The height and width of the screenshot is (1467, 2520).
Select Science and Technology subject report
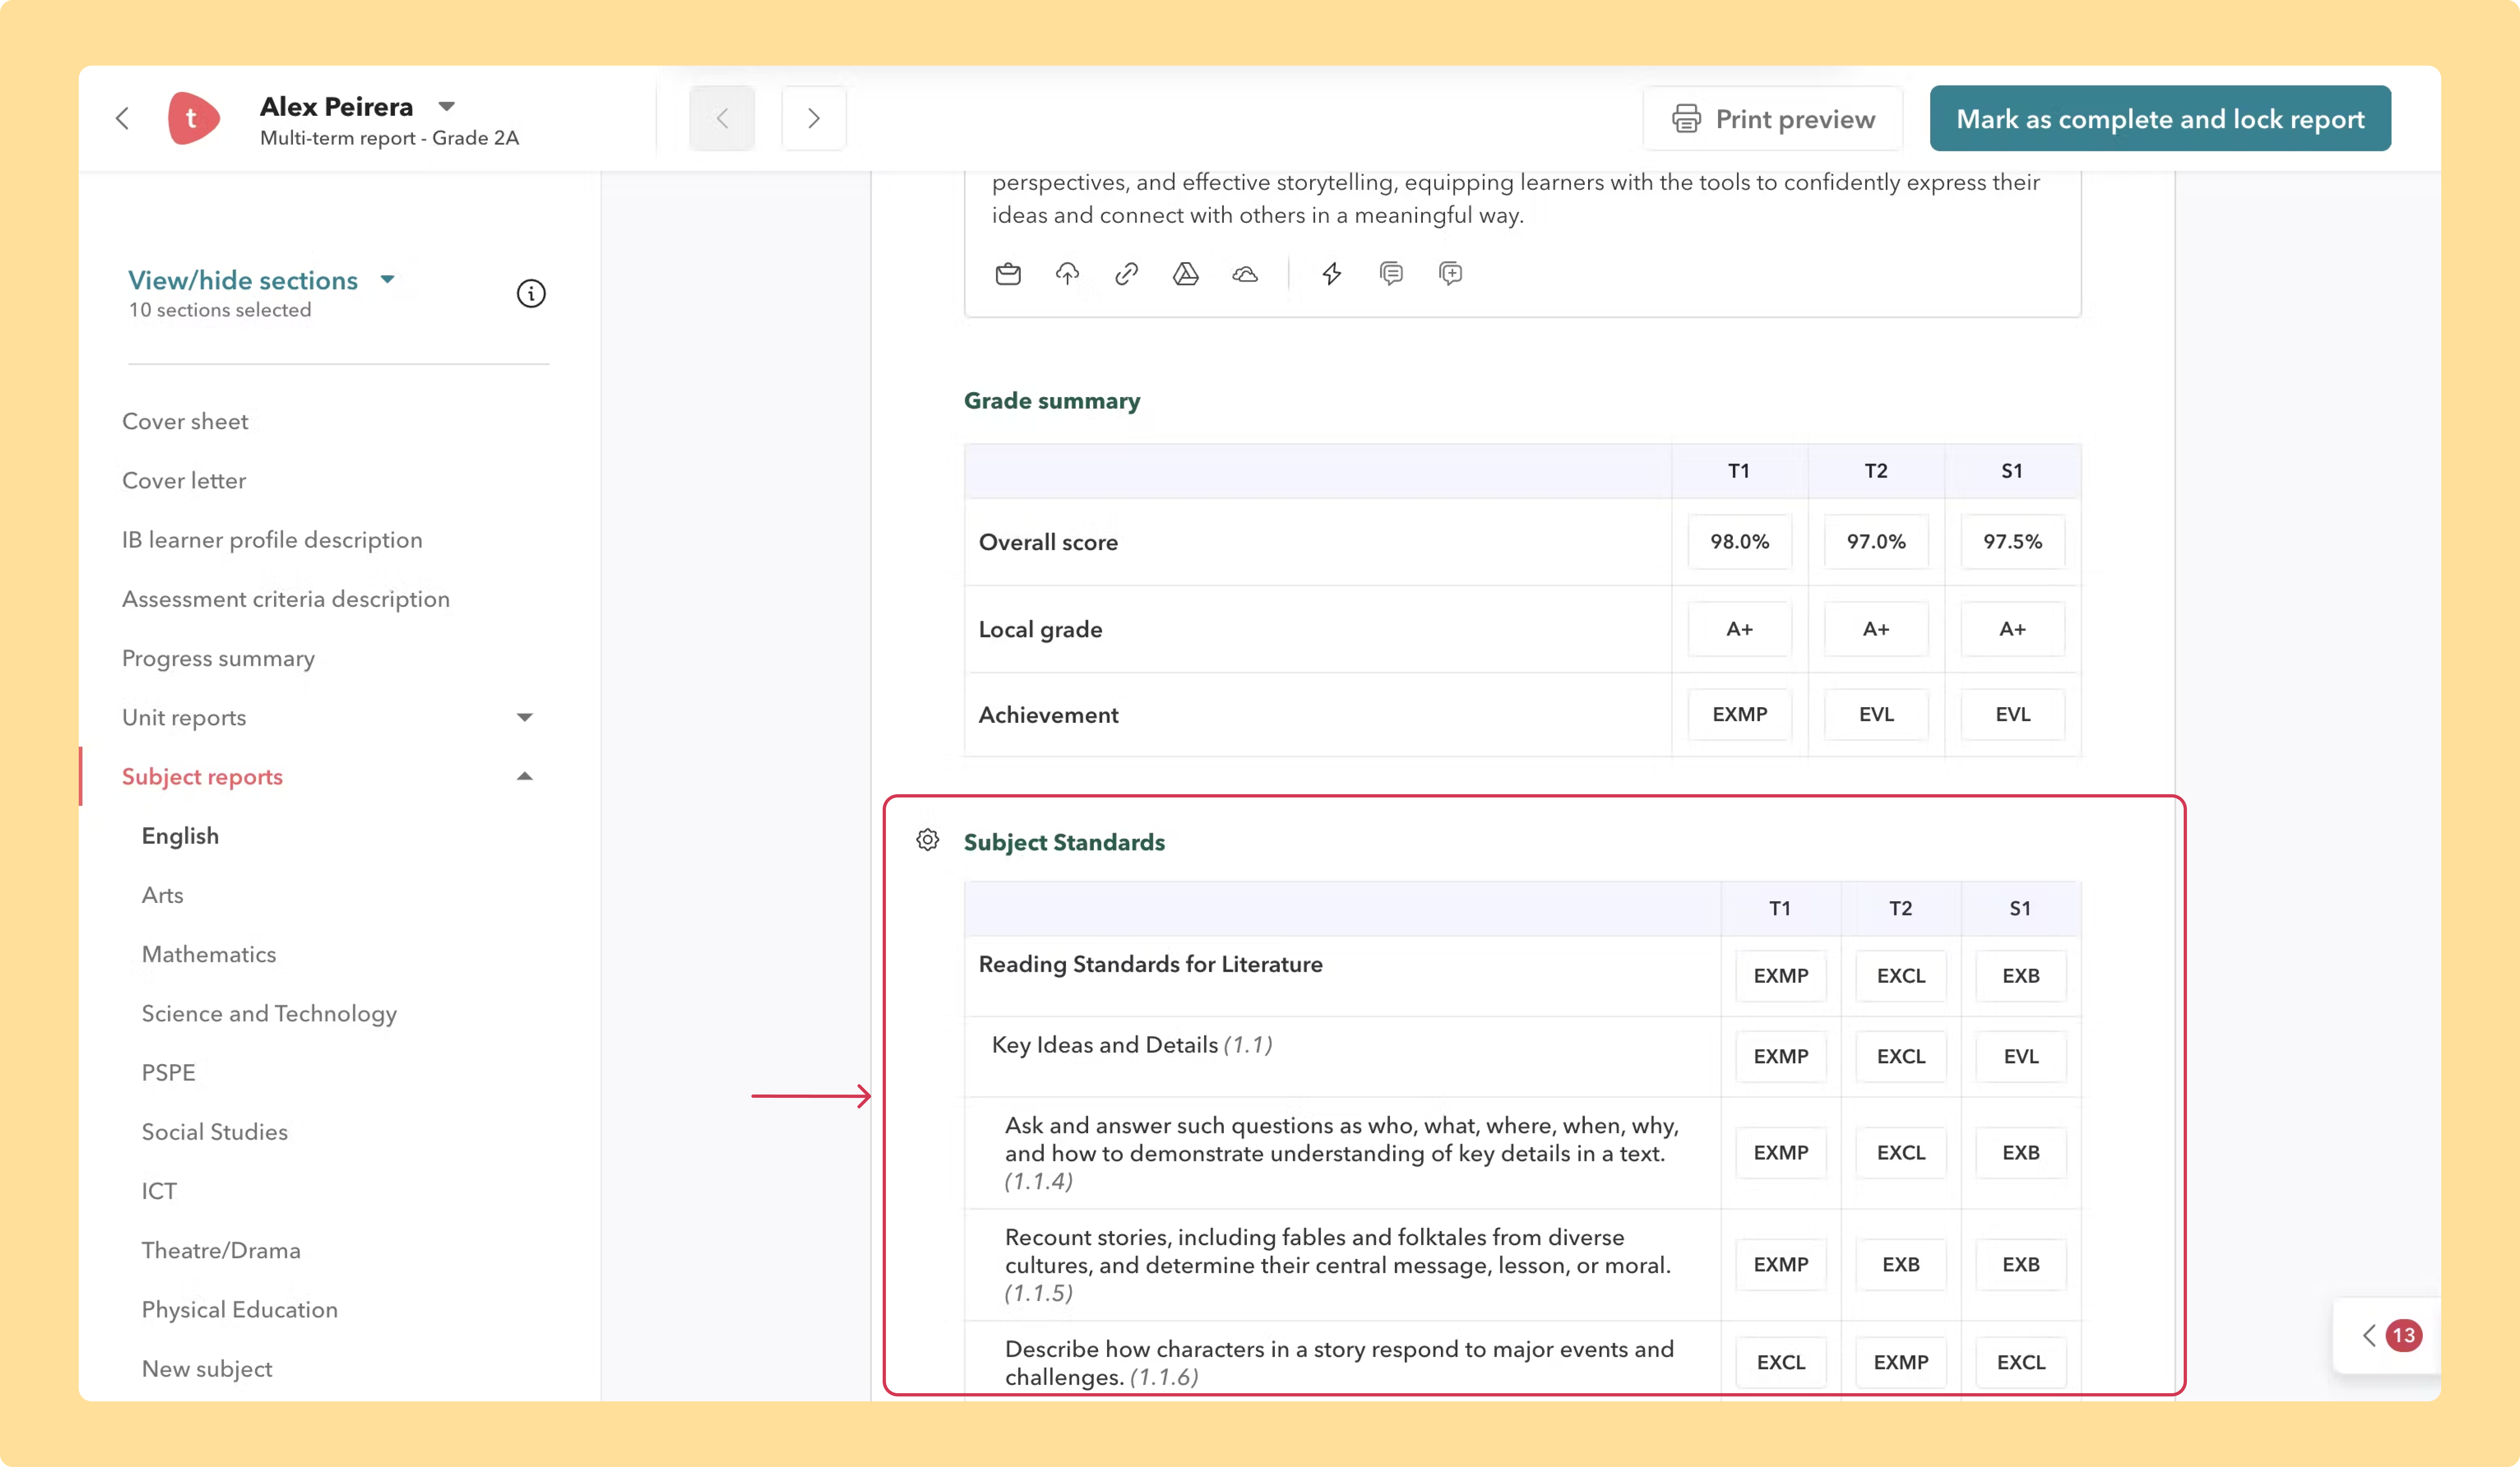pyautogui.click(x=269, y=1014)
